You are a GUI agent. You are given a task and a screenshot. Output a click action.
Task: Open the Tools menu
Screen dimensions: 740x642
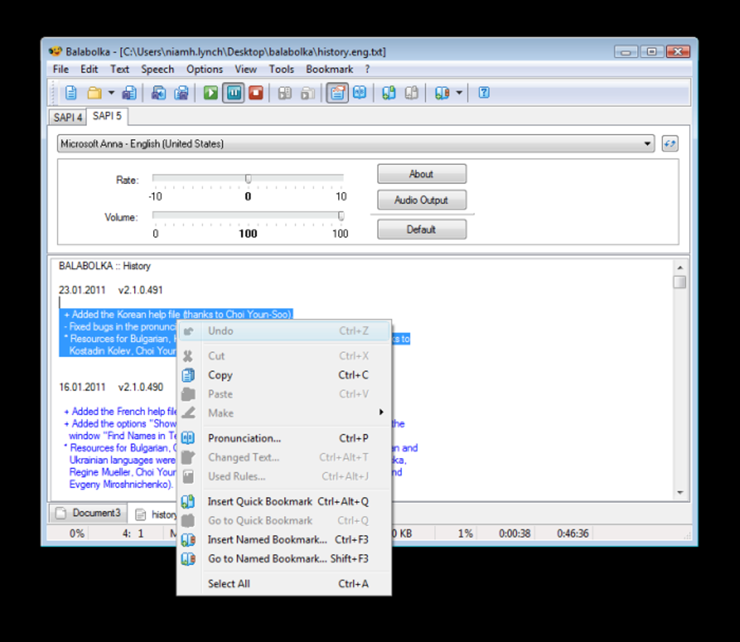(281, 70)
